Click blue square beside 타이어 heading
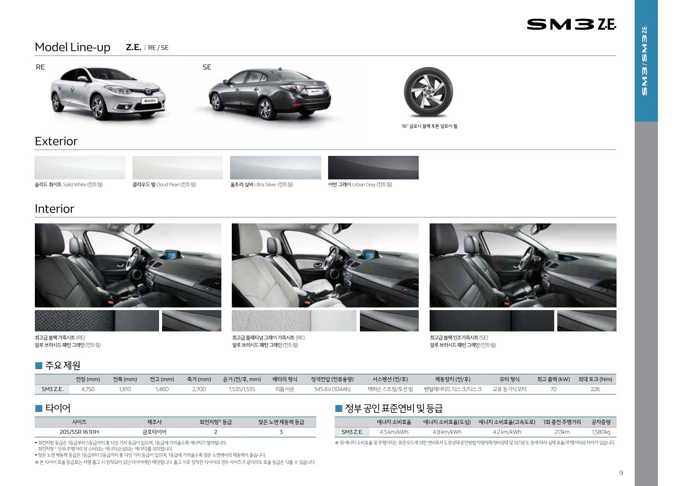688x486 pixels. pyautogui.click(x=39, y=408)
